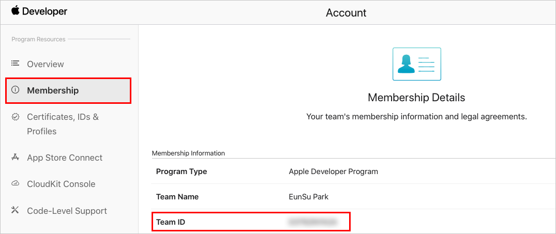Select Membership in the sidebar
This screenshot has width=556, height=234.
click(68, 90)
